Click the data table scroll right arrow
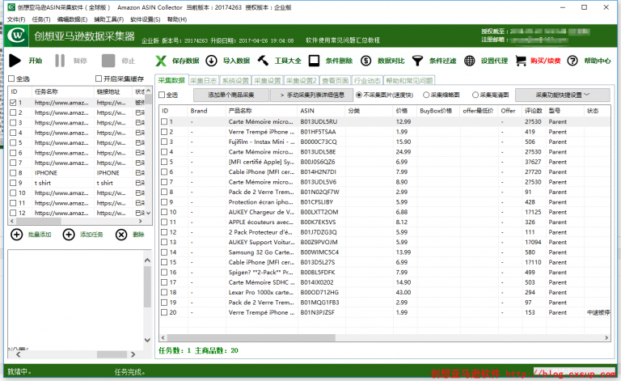The width and height of the screenshot is (621, 381). 606,338
